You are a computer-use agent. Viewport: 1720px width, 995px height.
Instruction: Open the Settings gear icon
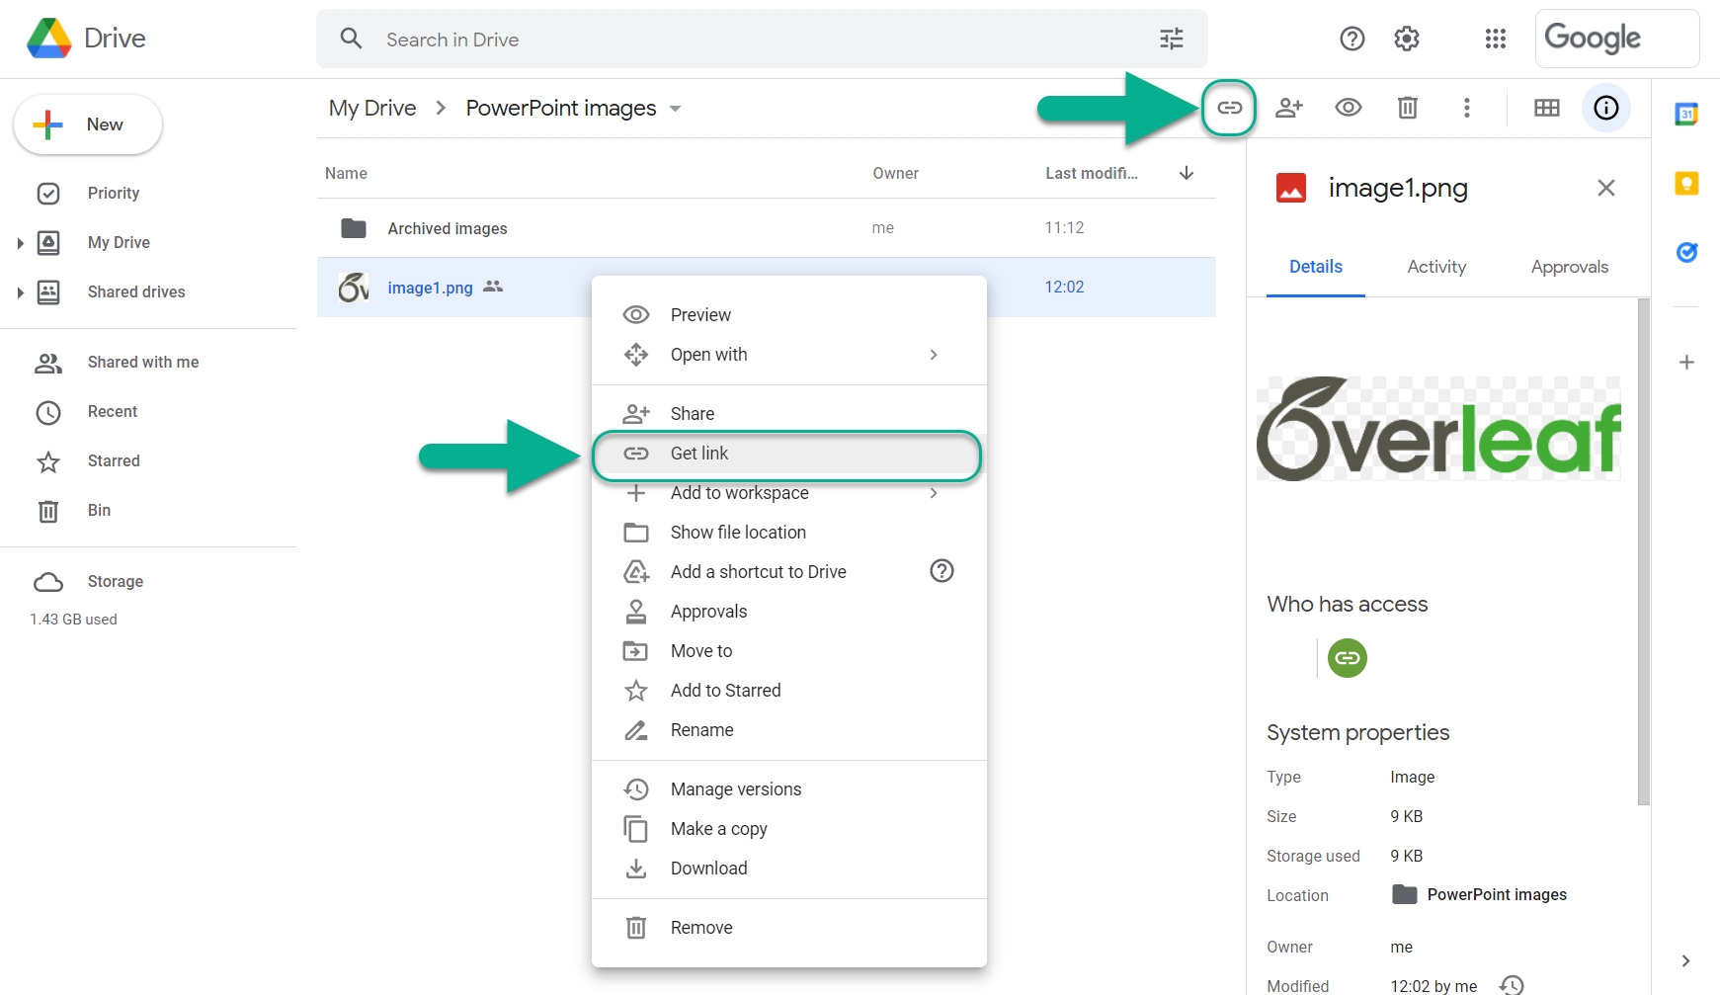(1406, 39)
